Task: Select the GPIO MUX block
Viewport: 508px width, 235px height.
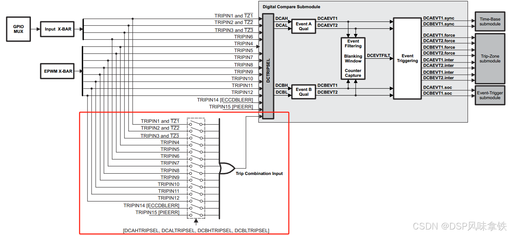Action: [x=18, y=29]
